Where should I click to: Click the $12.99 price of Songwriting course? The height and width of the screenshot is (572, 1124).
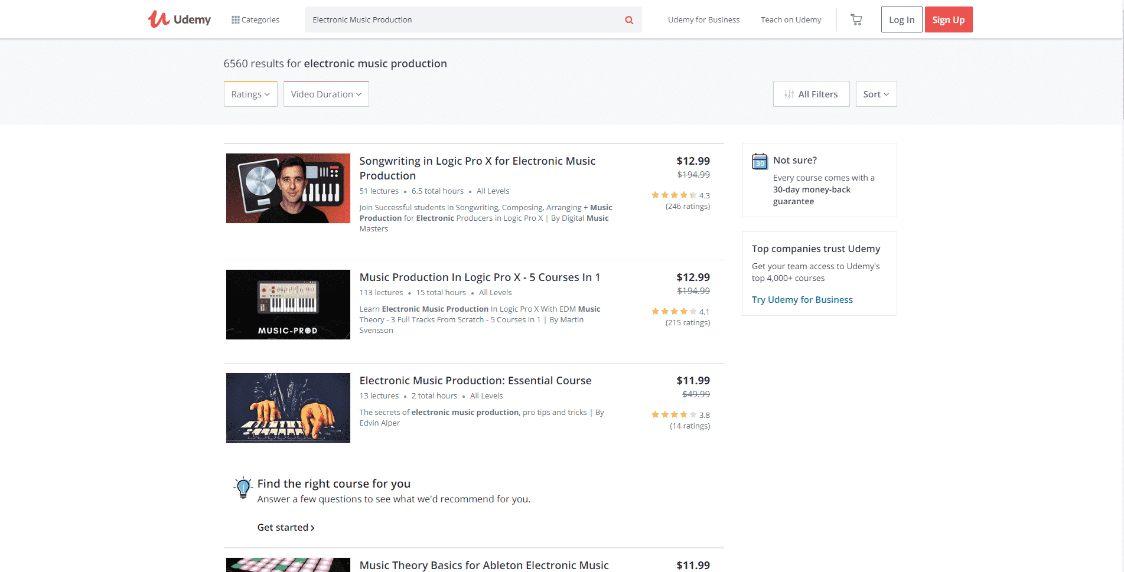point(693,161)
